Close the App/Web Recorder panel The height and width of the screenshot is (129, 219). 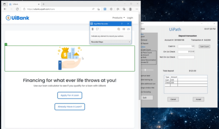(x=128, y=24)
